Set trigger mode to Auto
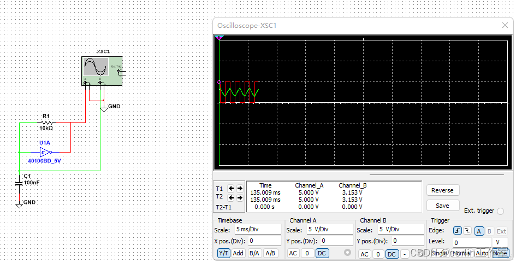This screenshot has height=263, width=516. coord(482,253)
